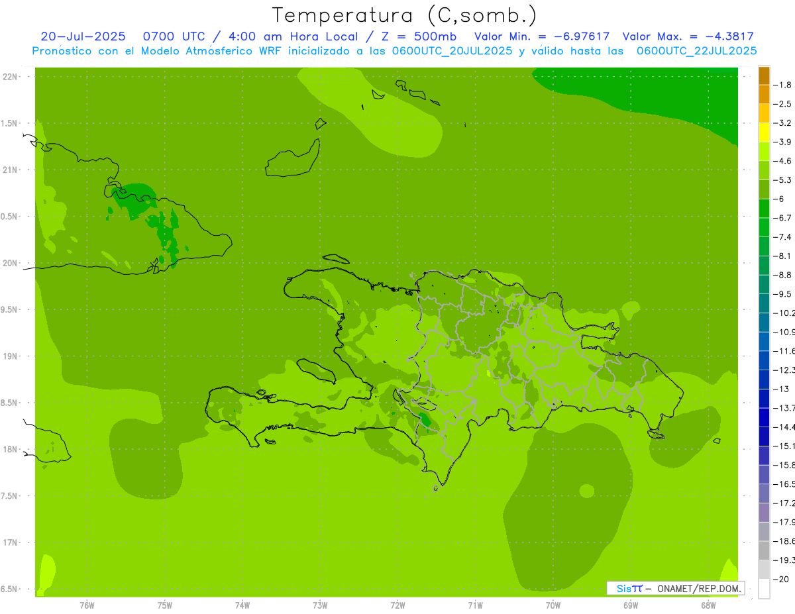Click the '70W' longitude axis label
The image size is (795, 614).
tap(553, 605)
